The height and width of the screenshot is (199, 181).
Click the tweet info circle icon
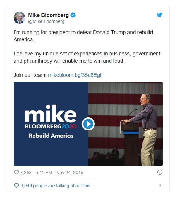point(160,172)
